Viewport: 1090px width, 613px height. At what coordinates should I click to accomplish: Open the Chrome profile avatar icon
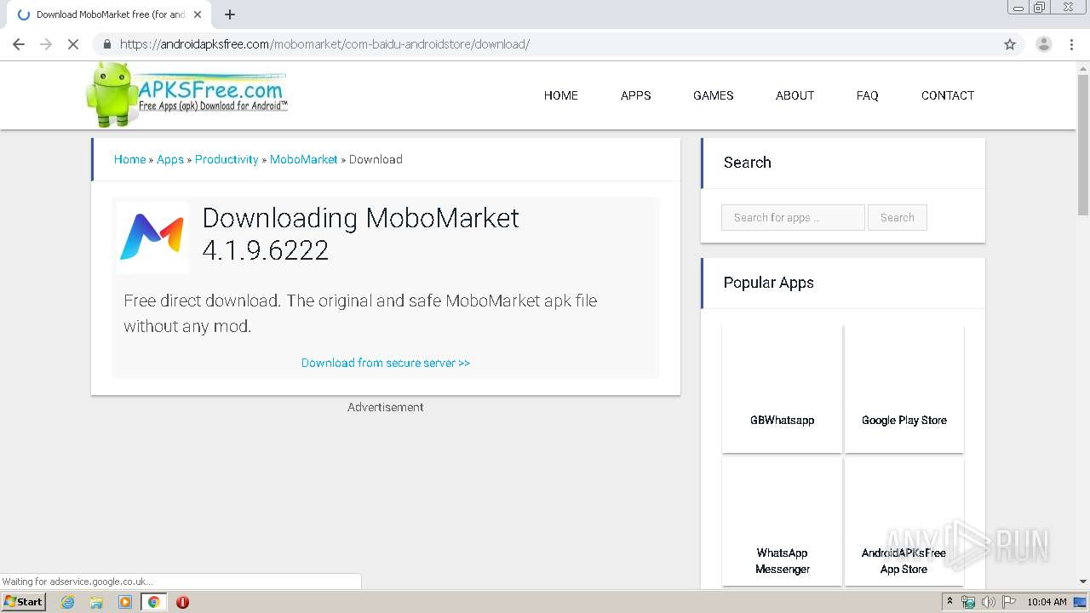tap(1043, 44)
